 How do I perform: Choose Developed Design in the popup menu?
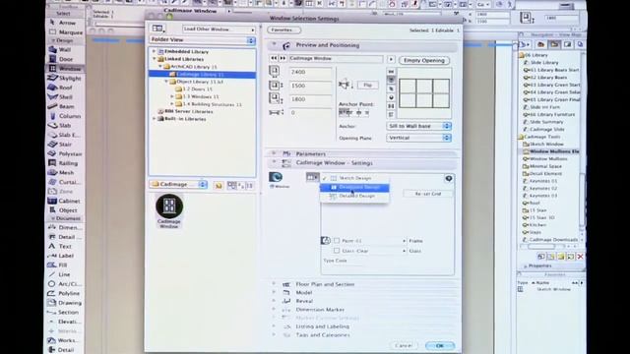354,188
